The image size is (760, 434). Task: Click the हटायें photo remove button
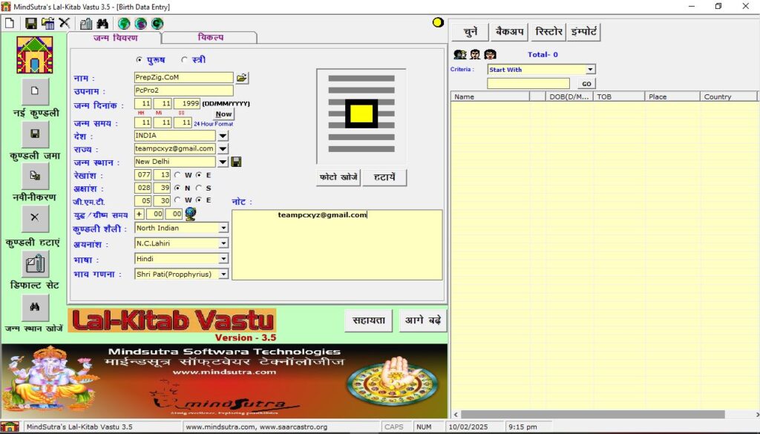coord(384,177)
